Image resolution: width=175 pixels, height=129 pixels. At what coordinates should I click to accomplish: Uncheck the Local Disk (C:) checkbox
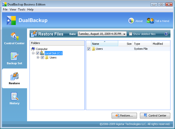click(x=38, y=53)
